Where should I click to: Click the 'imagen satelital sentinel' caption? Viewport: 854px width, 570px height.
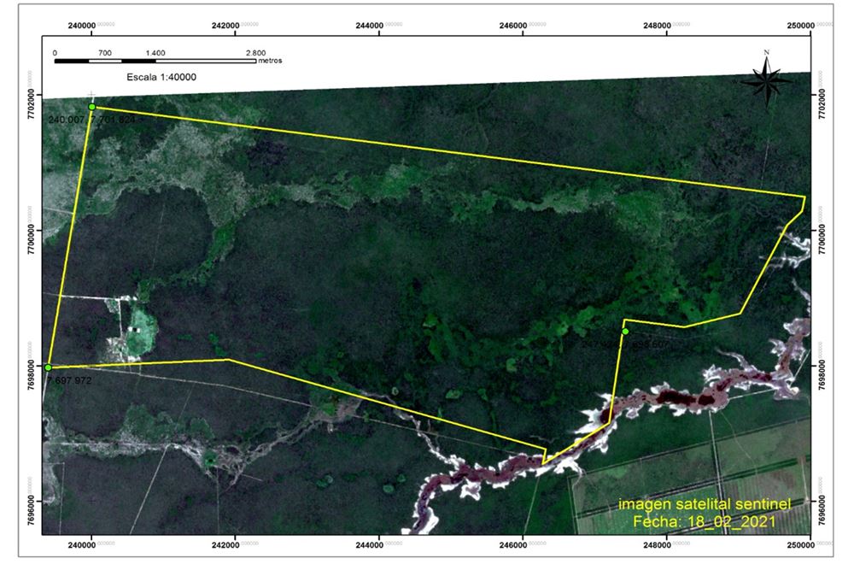click(x=705, y=504)
